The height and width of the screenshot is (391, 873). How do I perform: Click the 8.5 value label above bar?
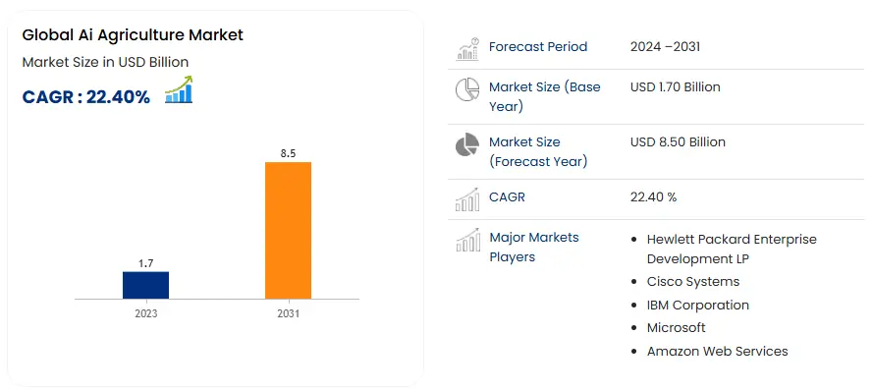click(x=288, y=153)
